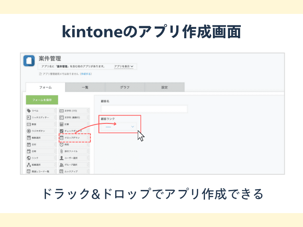Click the ユーザー選択 person icon
This screenshot has width=303, height=227.
[61, 158]
